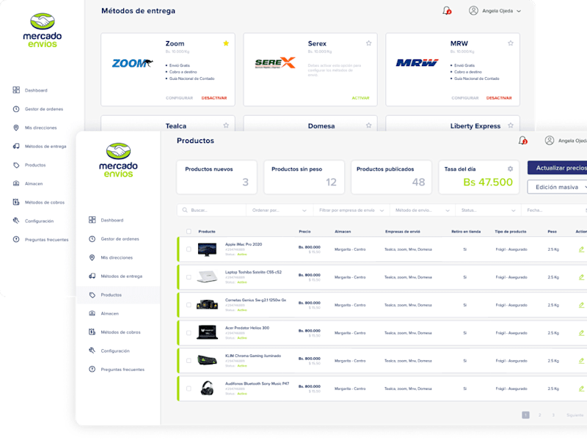Select Productos in the front sidebar
Viewport: 587px width, 440px height.
pyautogui.click(x=118, y=295)
